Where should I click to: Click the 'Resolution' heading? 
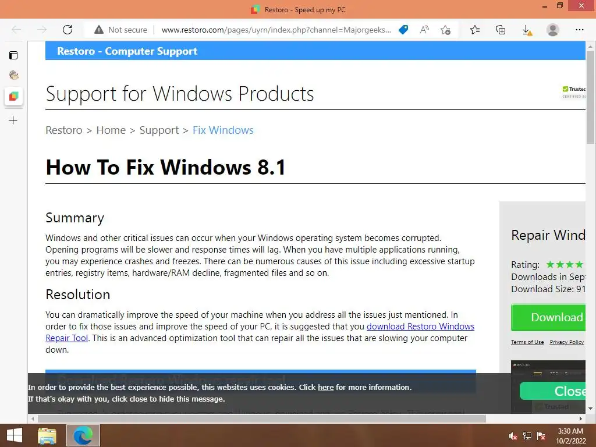78,295
